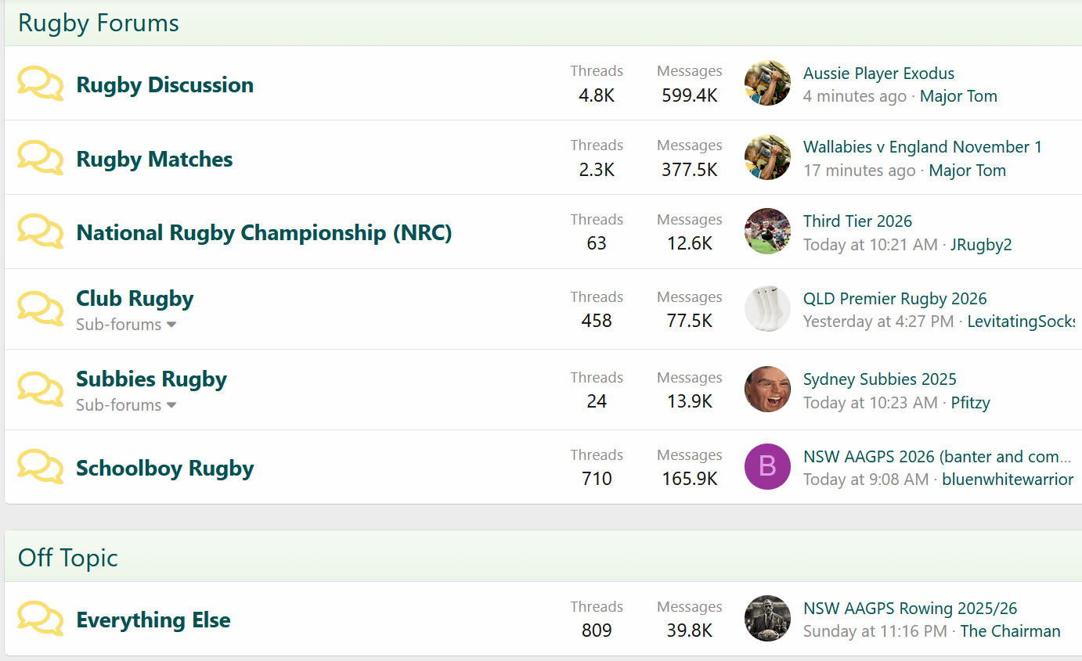Click the forum icon next to Club Rugby
Image resolution: width=1082 pixels, height=661 pixels.
tap(40, 308)
